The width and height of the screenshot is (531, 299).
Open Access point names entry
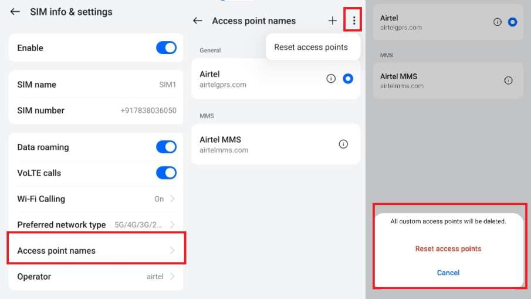tap(96, 250)
